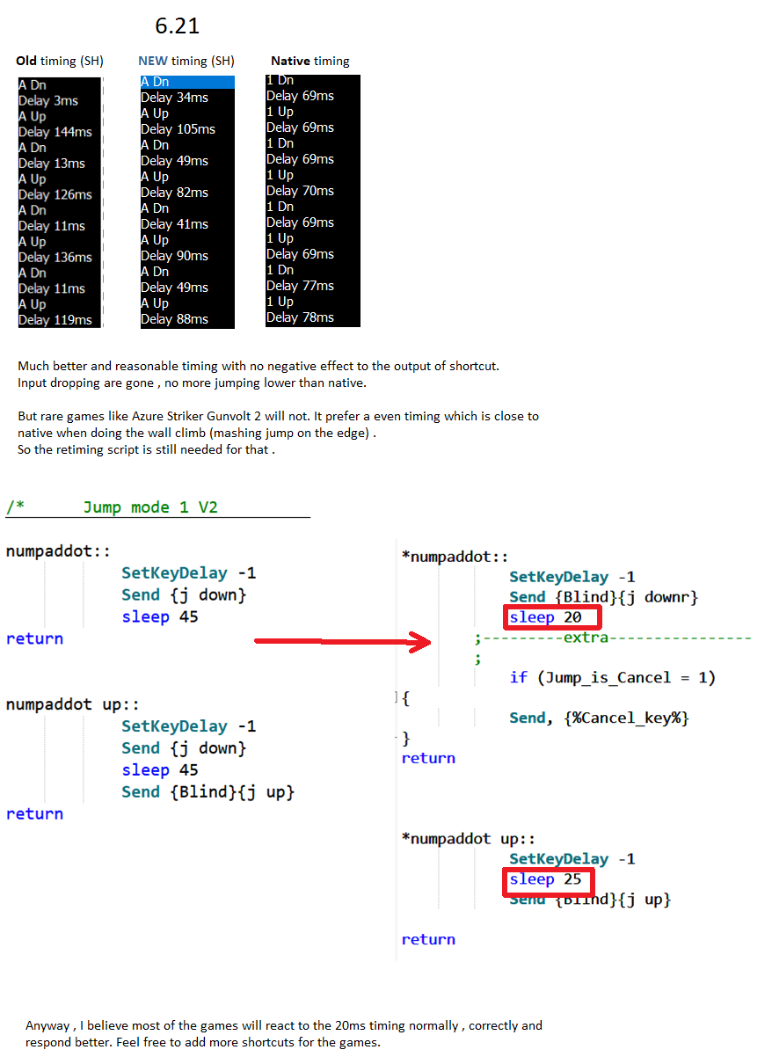Viewport: 772px width, 1057px height.
Task: Click the "numpaddot up::" label without asterisk
Action: pyautogui.click(x=72, y=704)
